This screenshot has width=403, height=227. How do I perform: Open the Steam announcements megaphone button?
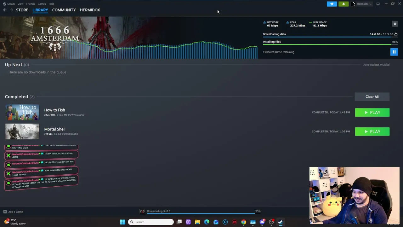click(x=332, y=4)
